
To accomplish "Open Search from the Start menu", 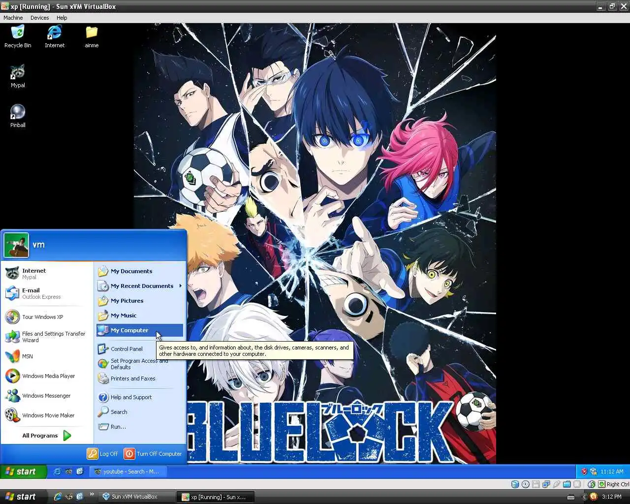I will click(140, 412).
